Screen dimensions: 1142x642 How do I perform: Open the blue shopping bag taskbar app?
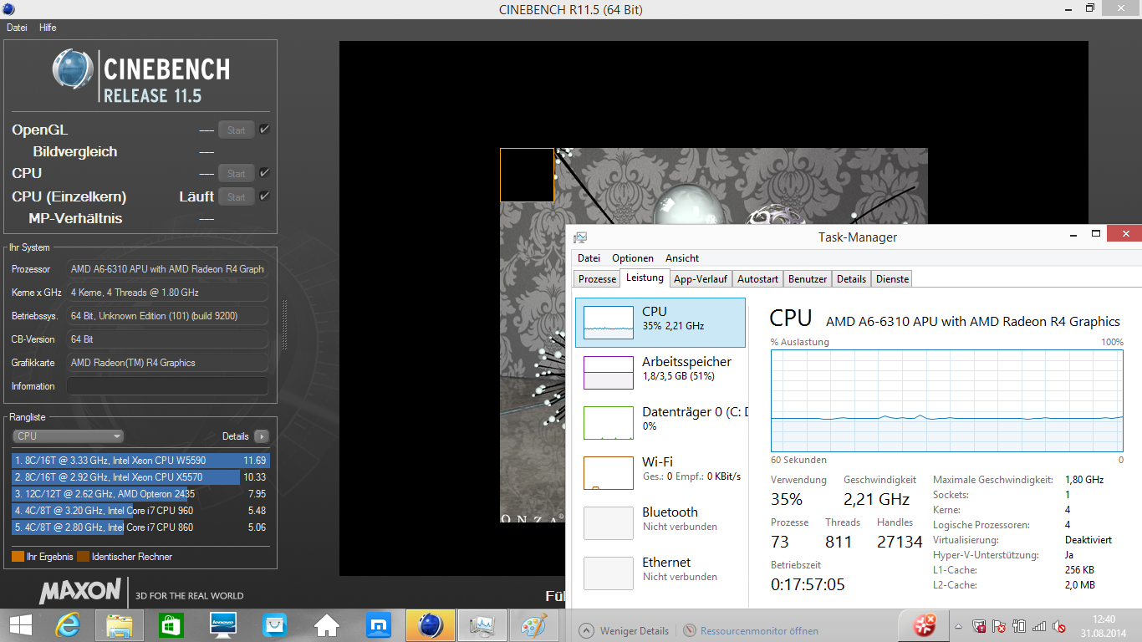point(275,625)
